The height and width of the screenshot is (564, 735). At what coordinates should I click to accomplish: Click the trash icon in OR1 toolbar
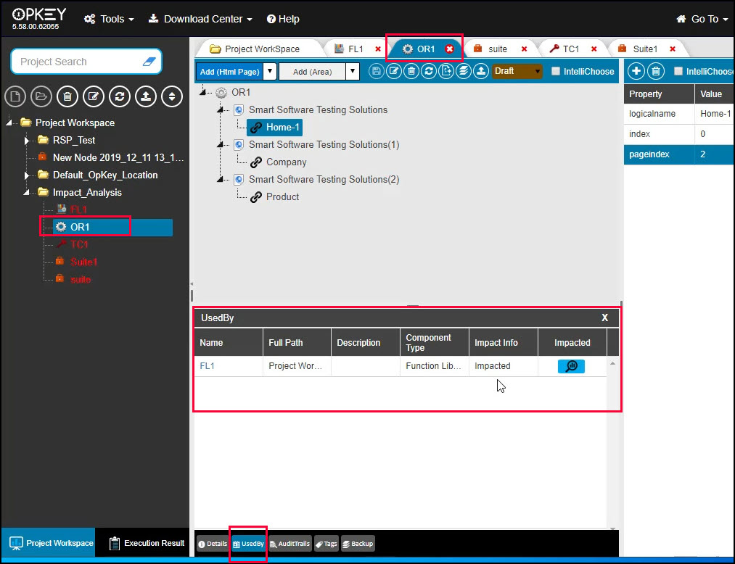click(411, 71)
